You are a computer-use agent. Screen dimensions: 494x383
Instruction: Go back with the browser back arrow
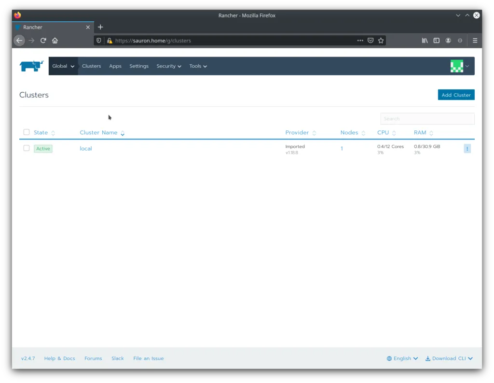pos(19,41)
